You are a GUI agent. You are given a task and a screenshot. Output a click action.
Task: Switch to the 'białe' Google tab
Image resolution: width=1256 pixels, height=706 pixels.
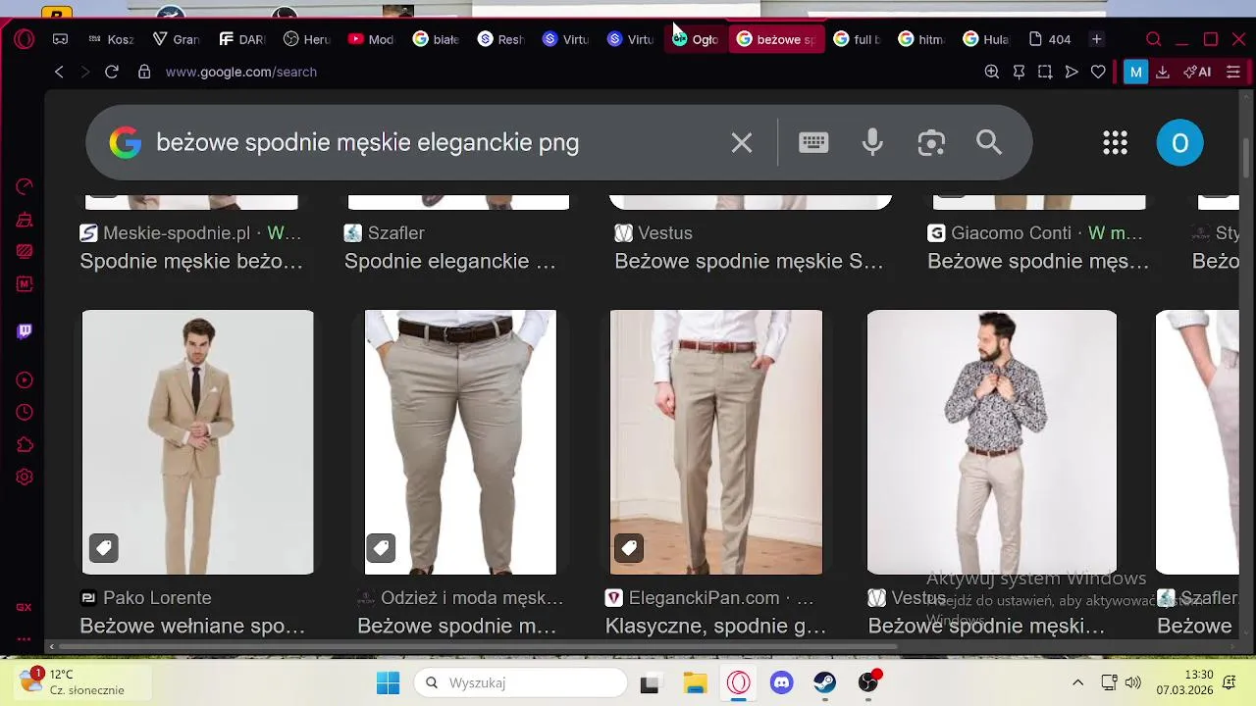436,39
